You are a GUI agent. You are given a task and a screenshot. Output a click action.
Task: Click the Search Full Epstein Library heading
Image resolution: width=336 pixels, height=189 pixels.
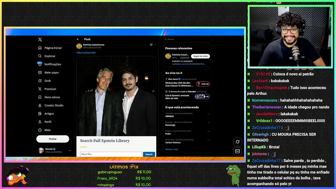[x=105, y=141]
